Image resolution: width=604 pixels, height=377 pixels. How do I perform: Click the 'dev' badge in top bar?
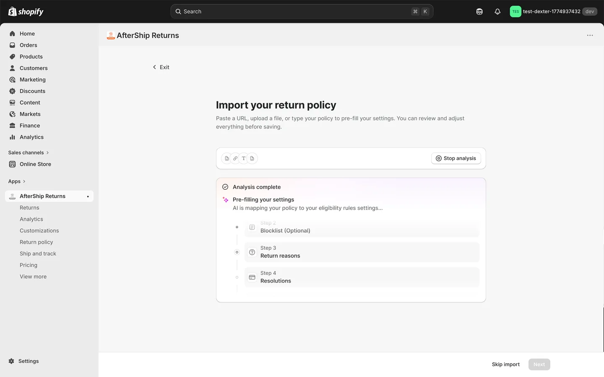click(x=590, y=11)
